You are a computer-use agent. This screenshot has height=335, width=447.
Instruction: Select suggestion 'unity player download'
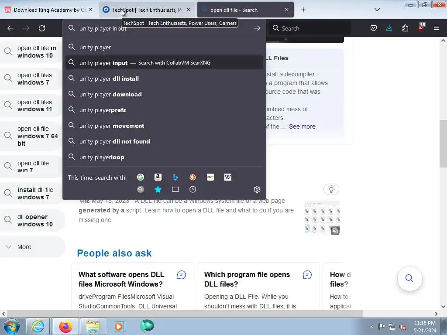click(164, 94)
